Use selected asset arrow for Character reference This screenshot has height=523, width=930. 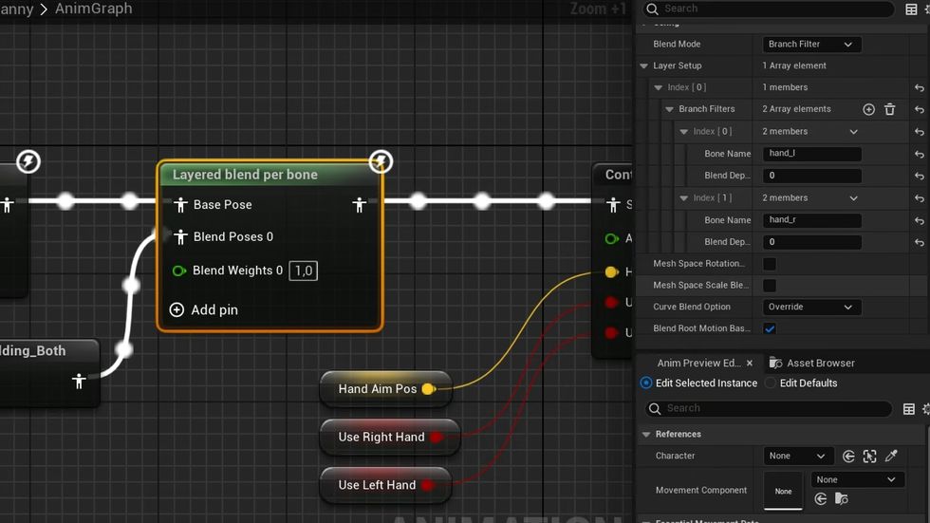[848, 456]
